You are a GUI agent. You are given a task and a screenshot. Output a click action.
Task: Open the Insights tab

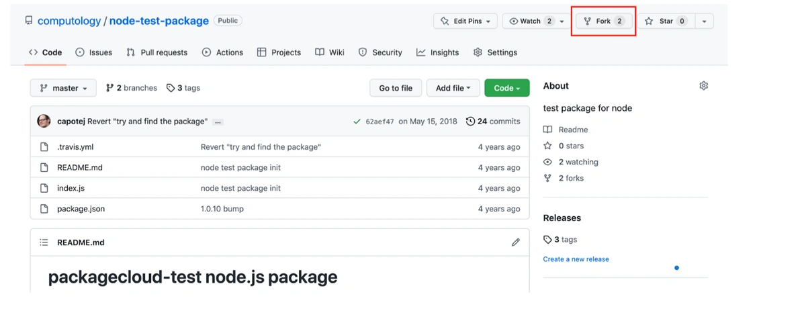pos(437,52)
